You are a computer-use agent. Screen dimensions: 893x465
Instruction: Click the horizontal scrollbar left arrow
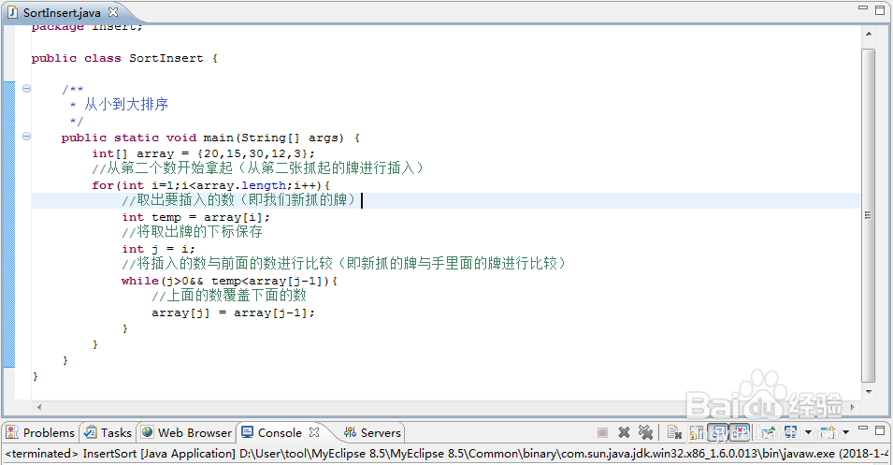[39, 407]
